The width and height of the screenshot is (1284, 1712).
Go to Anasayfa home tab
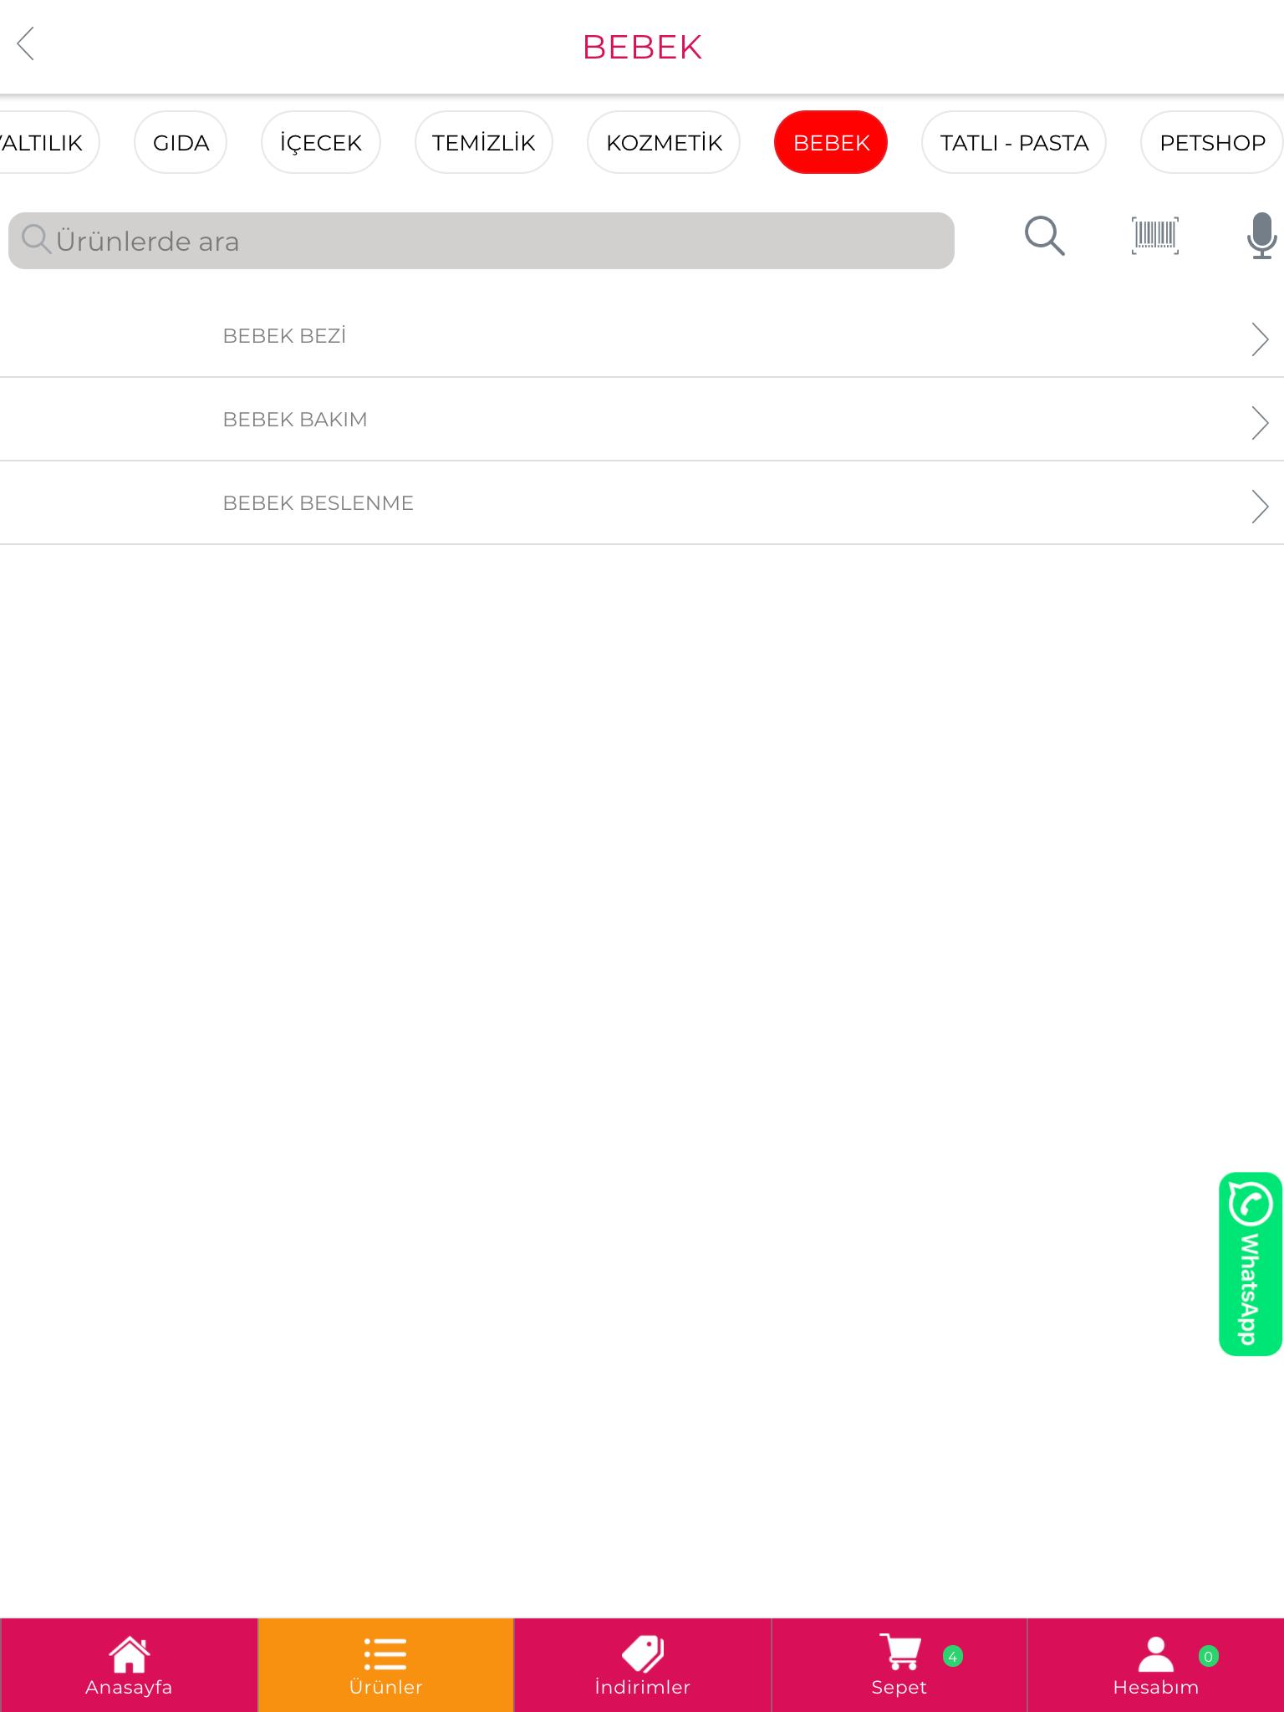tap(129, 1665)
